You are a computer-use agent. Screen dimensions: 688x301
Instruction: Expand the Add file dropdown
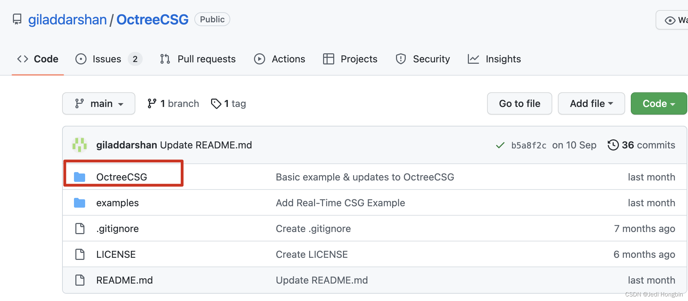click(591, 103)
